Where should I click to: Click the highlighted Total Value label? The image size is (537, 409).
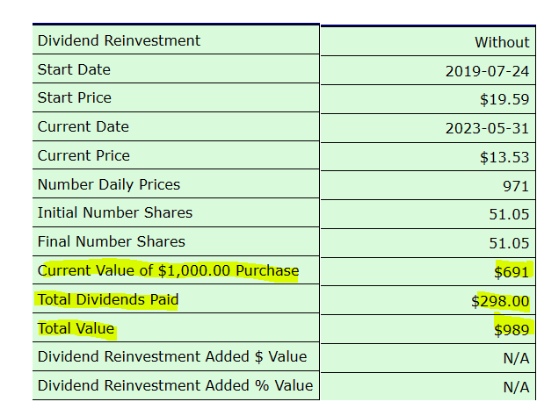tap(76, 328)
